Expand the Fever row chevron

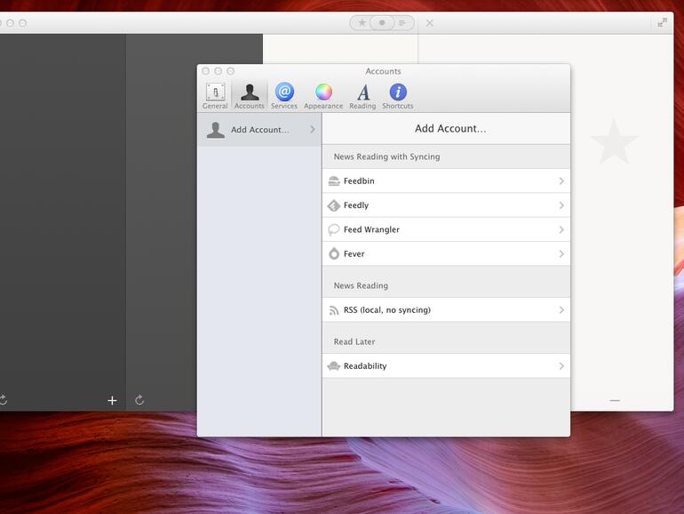[x=561, y=254]
